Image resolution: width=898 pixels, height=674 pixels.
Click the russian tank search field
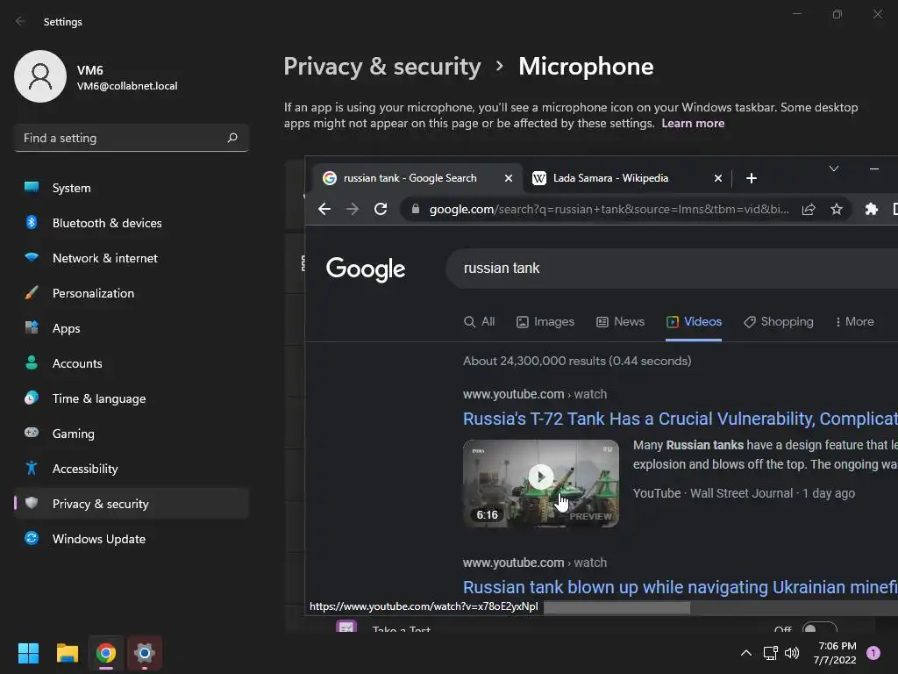click(x=671, y=269)
